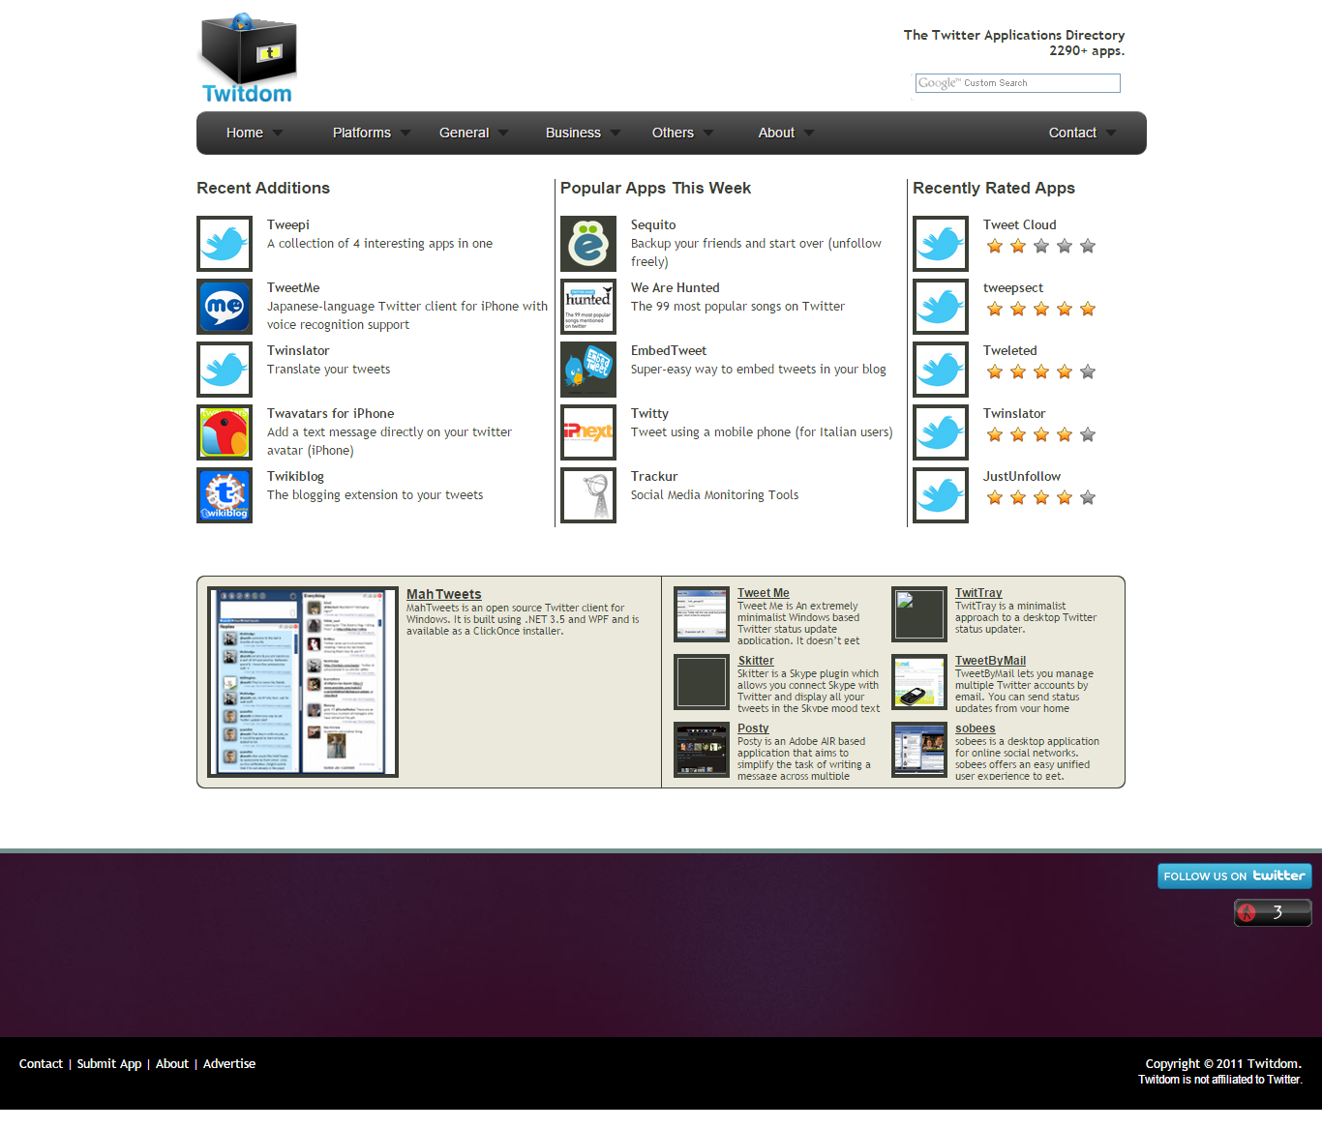The width and height of the screenshot is (1322, 1129).
Task: Open the TwitTray thumbnail image
Action: pyautogui.click(x=919, y=614)
